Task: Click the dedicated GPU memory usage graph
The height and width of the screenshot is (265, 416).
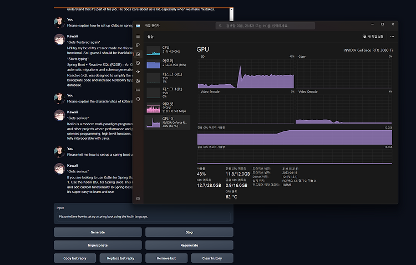Action: click(x=295, y=137)
